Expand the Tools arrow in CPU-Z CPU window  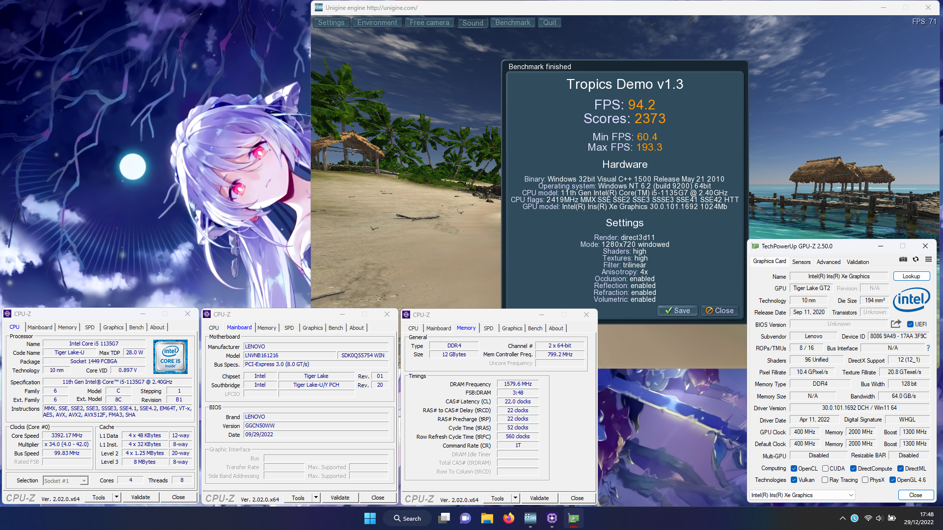tap(116, 497)
